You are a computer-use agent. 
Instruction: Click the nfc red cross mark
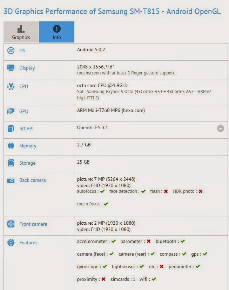(x=162, y=266)
